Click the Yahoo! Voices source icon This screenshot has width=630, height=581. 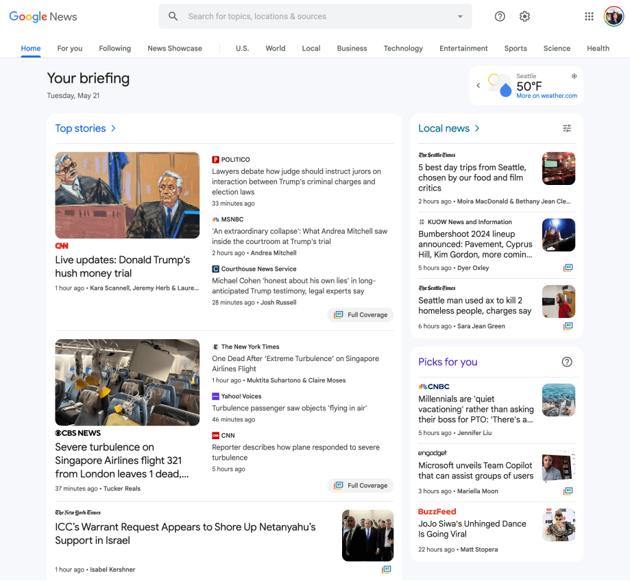coord(215,396)
